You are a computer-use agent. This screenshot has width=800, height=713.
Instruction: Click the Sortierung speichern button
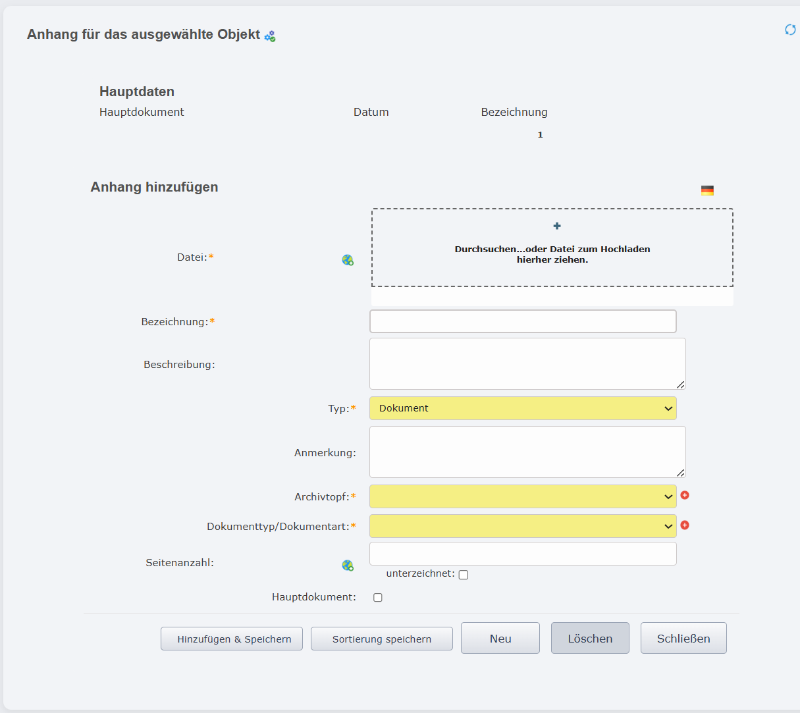(x=382, y=639)
